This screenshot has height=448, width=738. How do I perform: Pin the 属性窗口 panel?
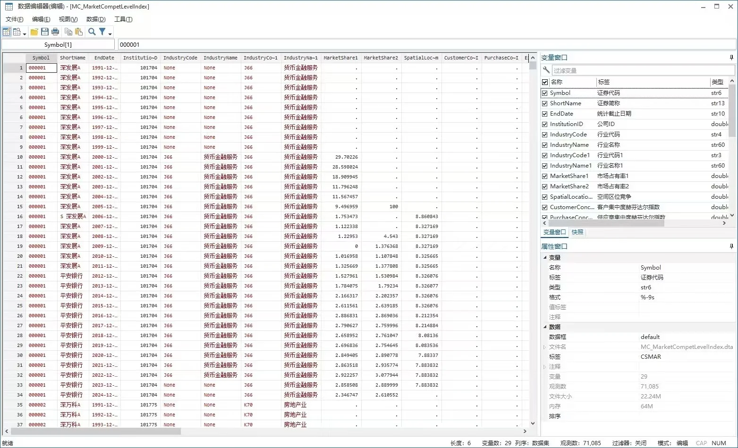[x=731, y=246]
